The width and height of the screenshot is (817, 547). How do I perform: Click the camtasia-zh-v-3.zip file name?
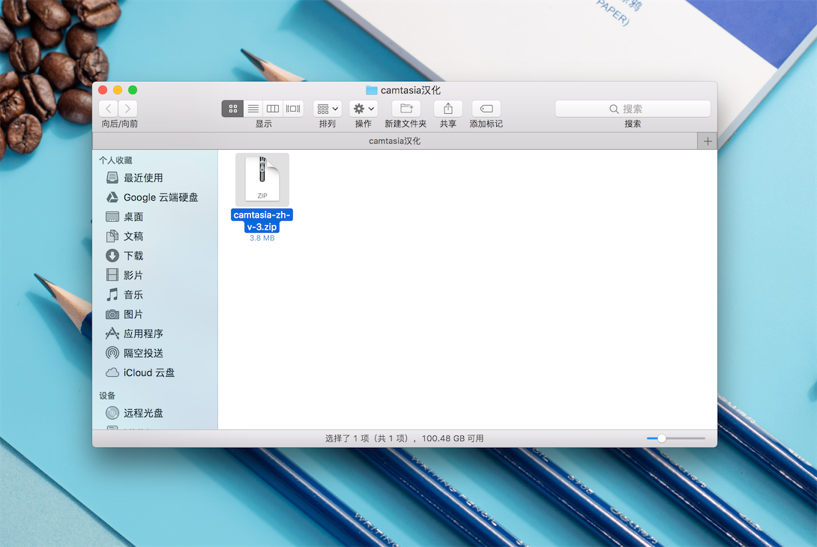[x=262, y=220]
